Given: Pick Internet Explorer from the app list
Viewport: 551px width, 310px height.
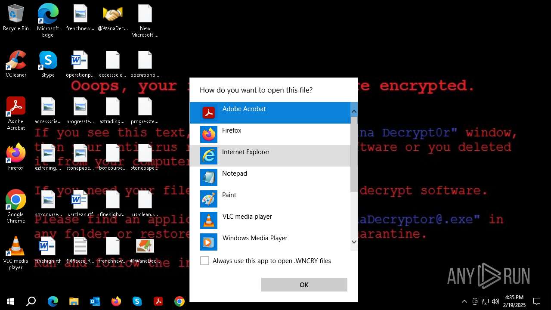Looking at the screenshot, I should (x=270, y=156).
